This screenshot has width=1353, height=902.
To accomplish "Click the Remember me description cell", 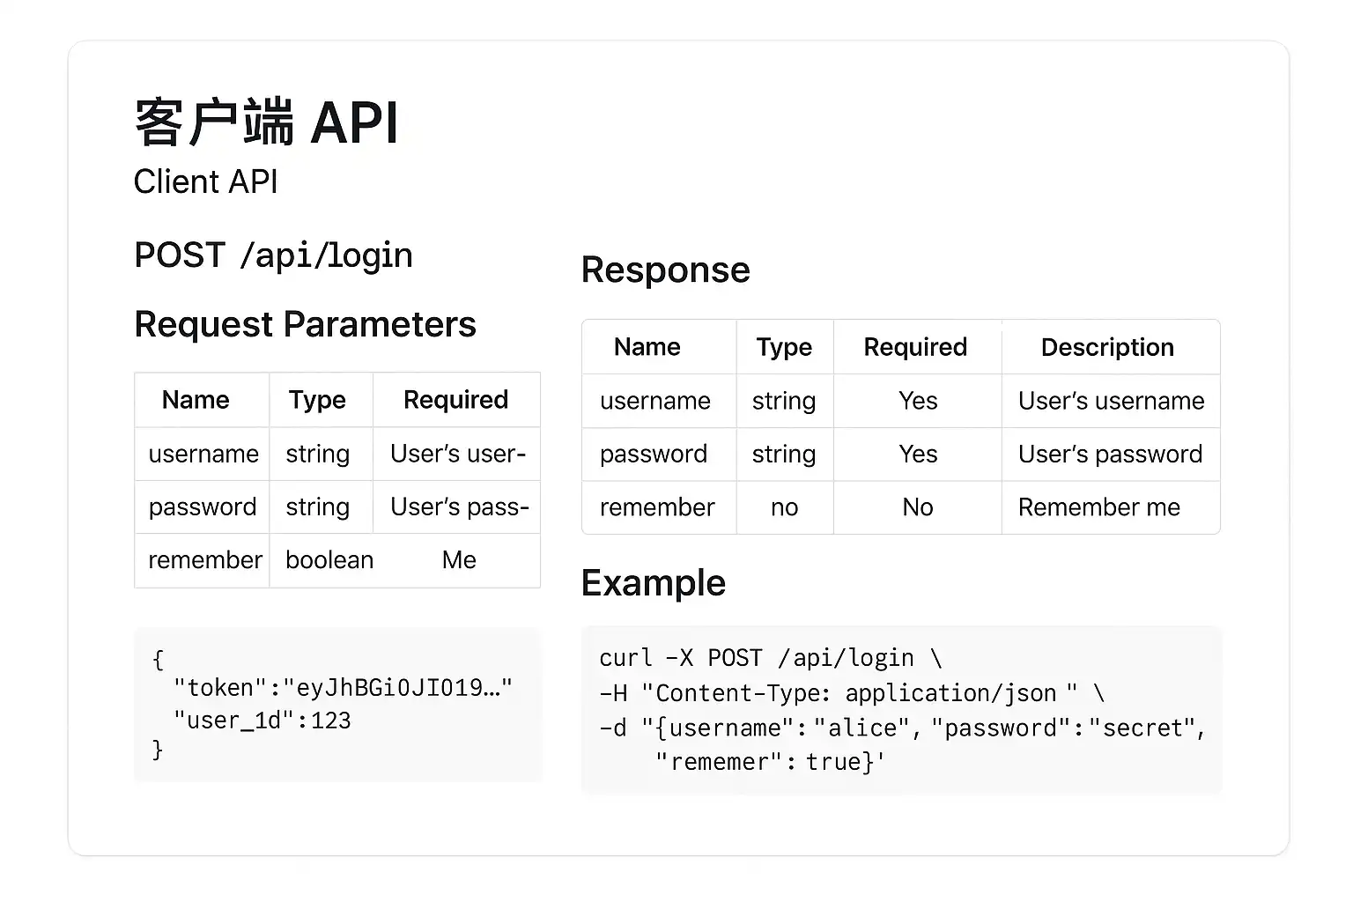I will click(1098, 507).
